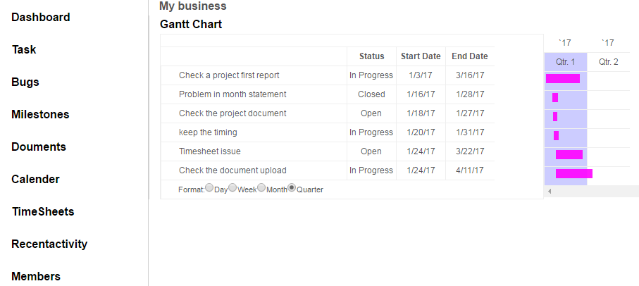Select the Week format radio button
The image size is (639, 286).
[x=232, y=188]
